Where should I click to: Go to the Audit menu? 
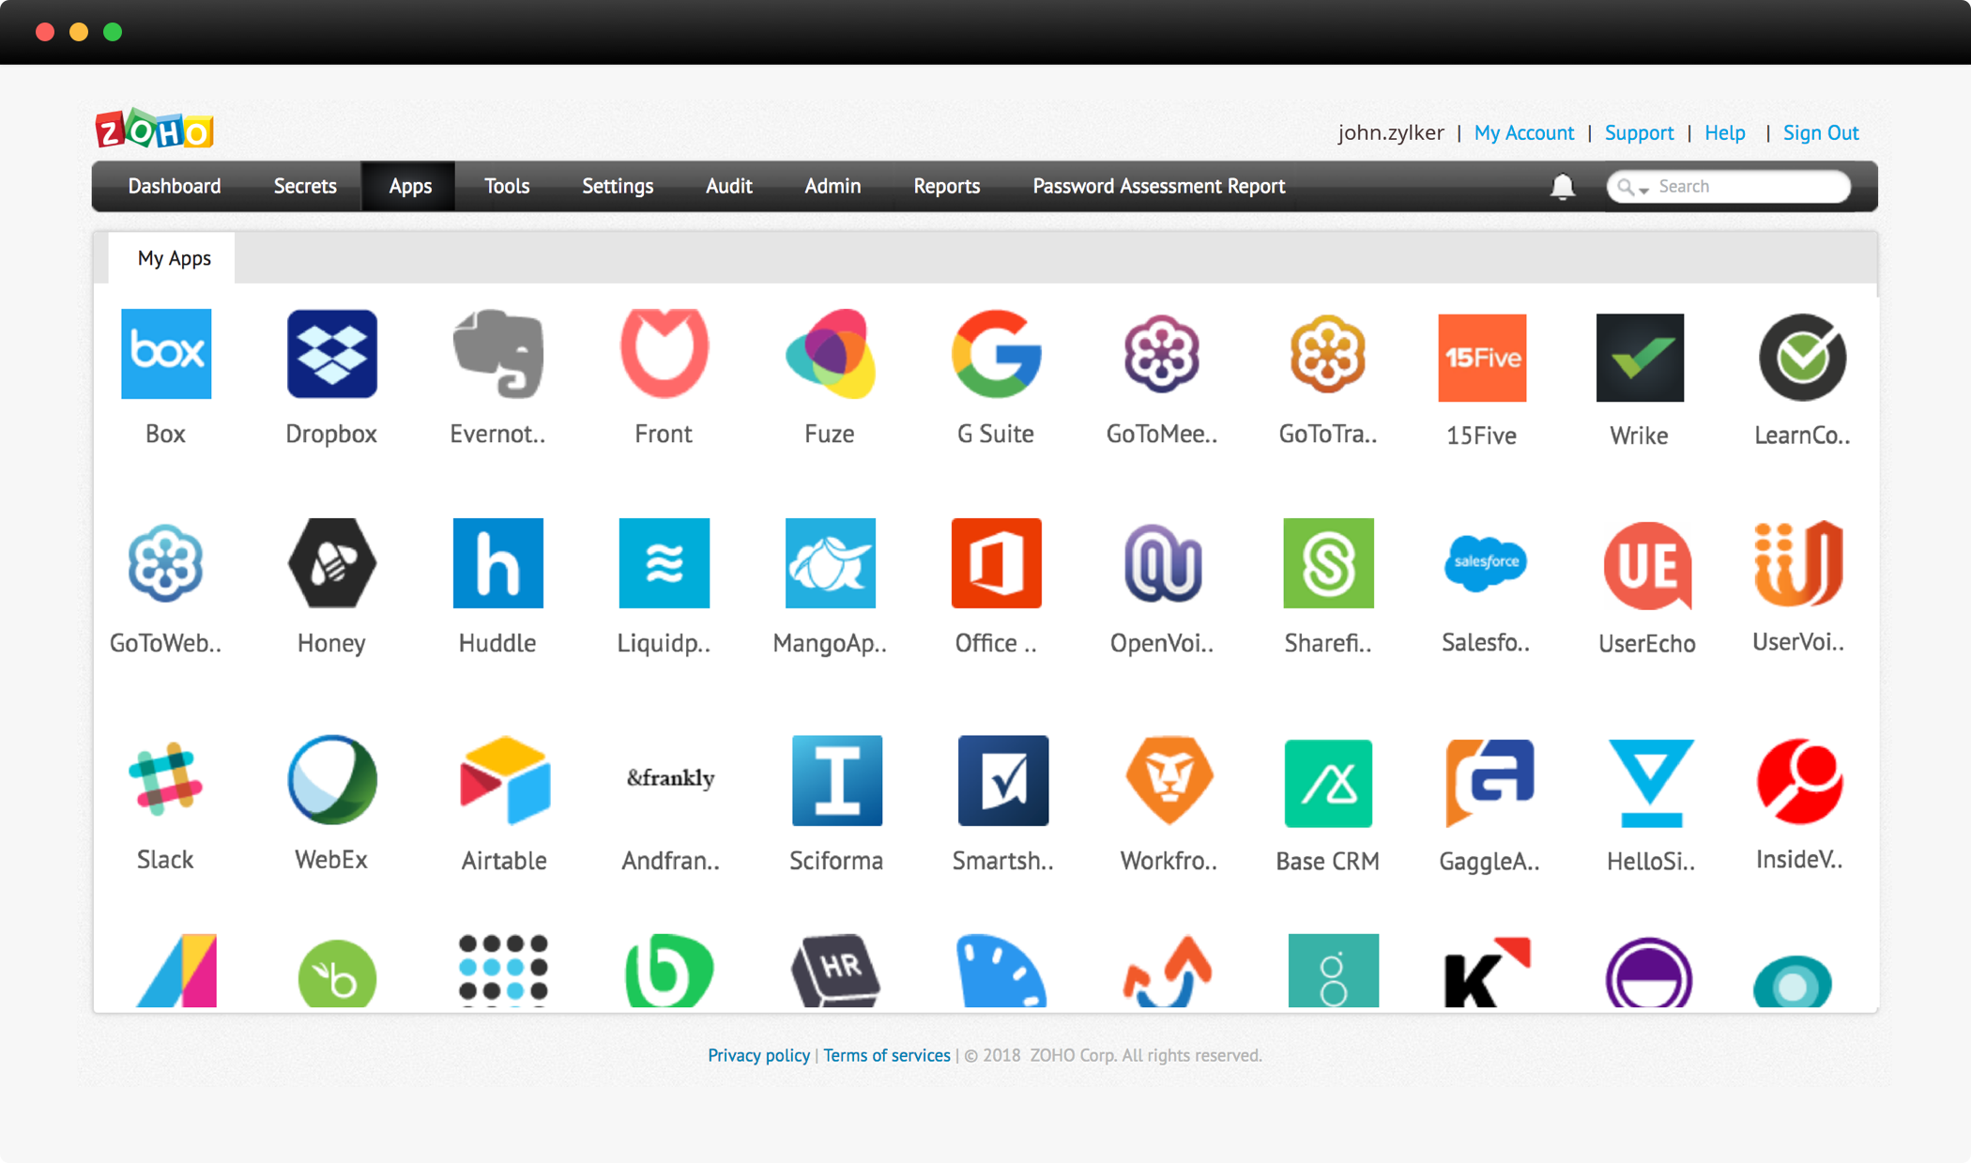coord(729,186)
